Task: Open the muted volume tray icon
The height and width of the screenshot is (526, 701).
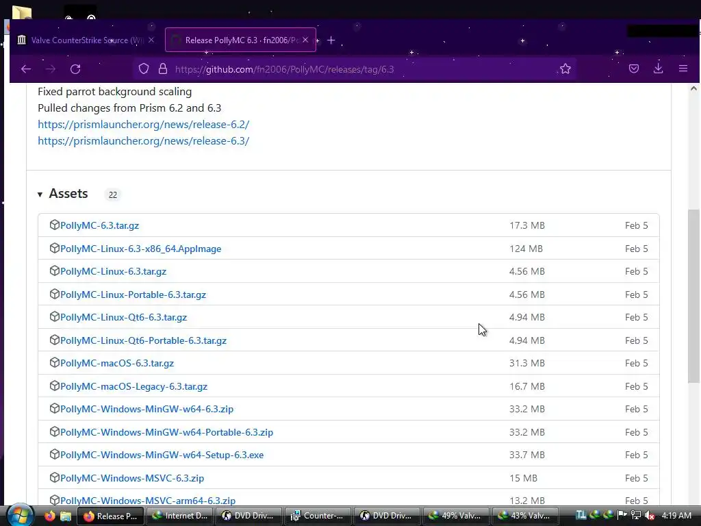Action: tap(650, 516)
